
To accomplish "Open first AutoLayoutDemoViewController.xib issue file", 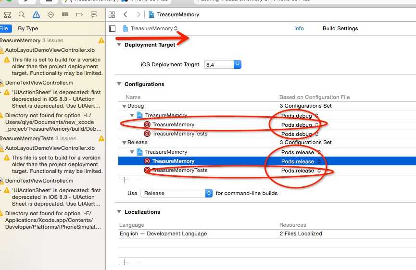I will click(x=50, y=50).
